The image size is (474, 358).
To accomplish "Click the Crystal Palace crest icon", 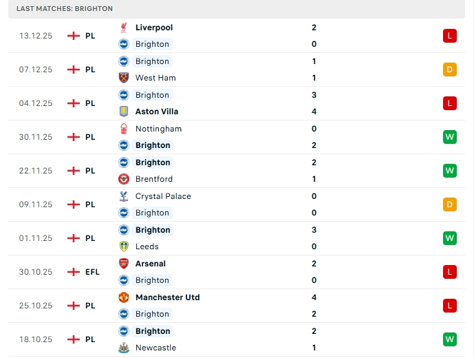I will (124, 196).
